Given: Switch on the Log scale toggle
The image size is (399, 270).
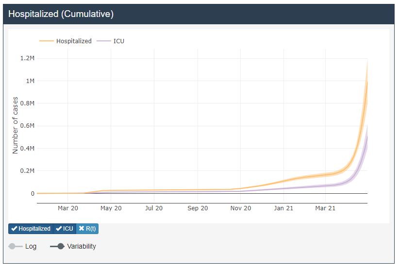Looking at the screenshot, I should (x=16, y=246).
